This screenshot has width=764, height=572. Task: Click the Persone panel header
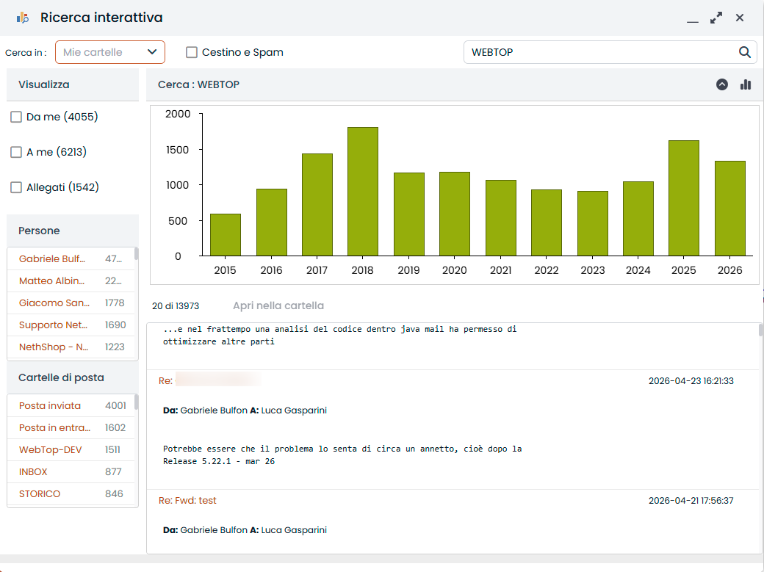tap(73, 231)
